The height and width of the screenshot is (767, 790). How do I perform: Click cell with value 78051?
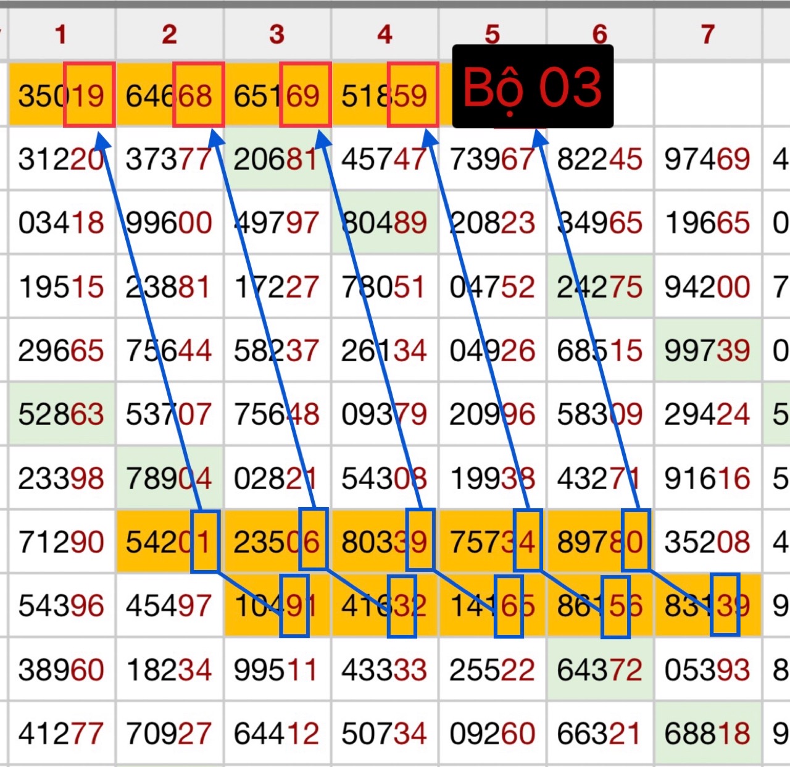(385, 287)
